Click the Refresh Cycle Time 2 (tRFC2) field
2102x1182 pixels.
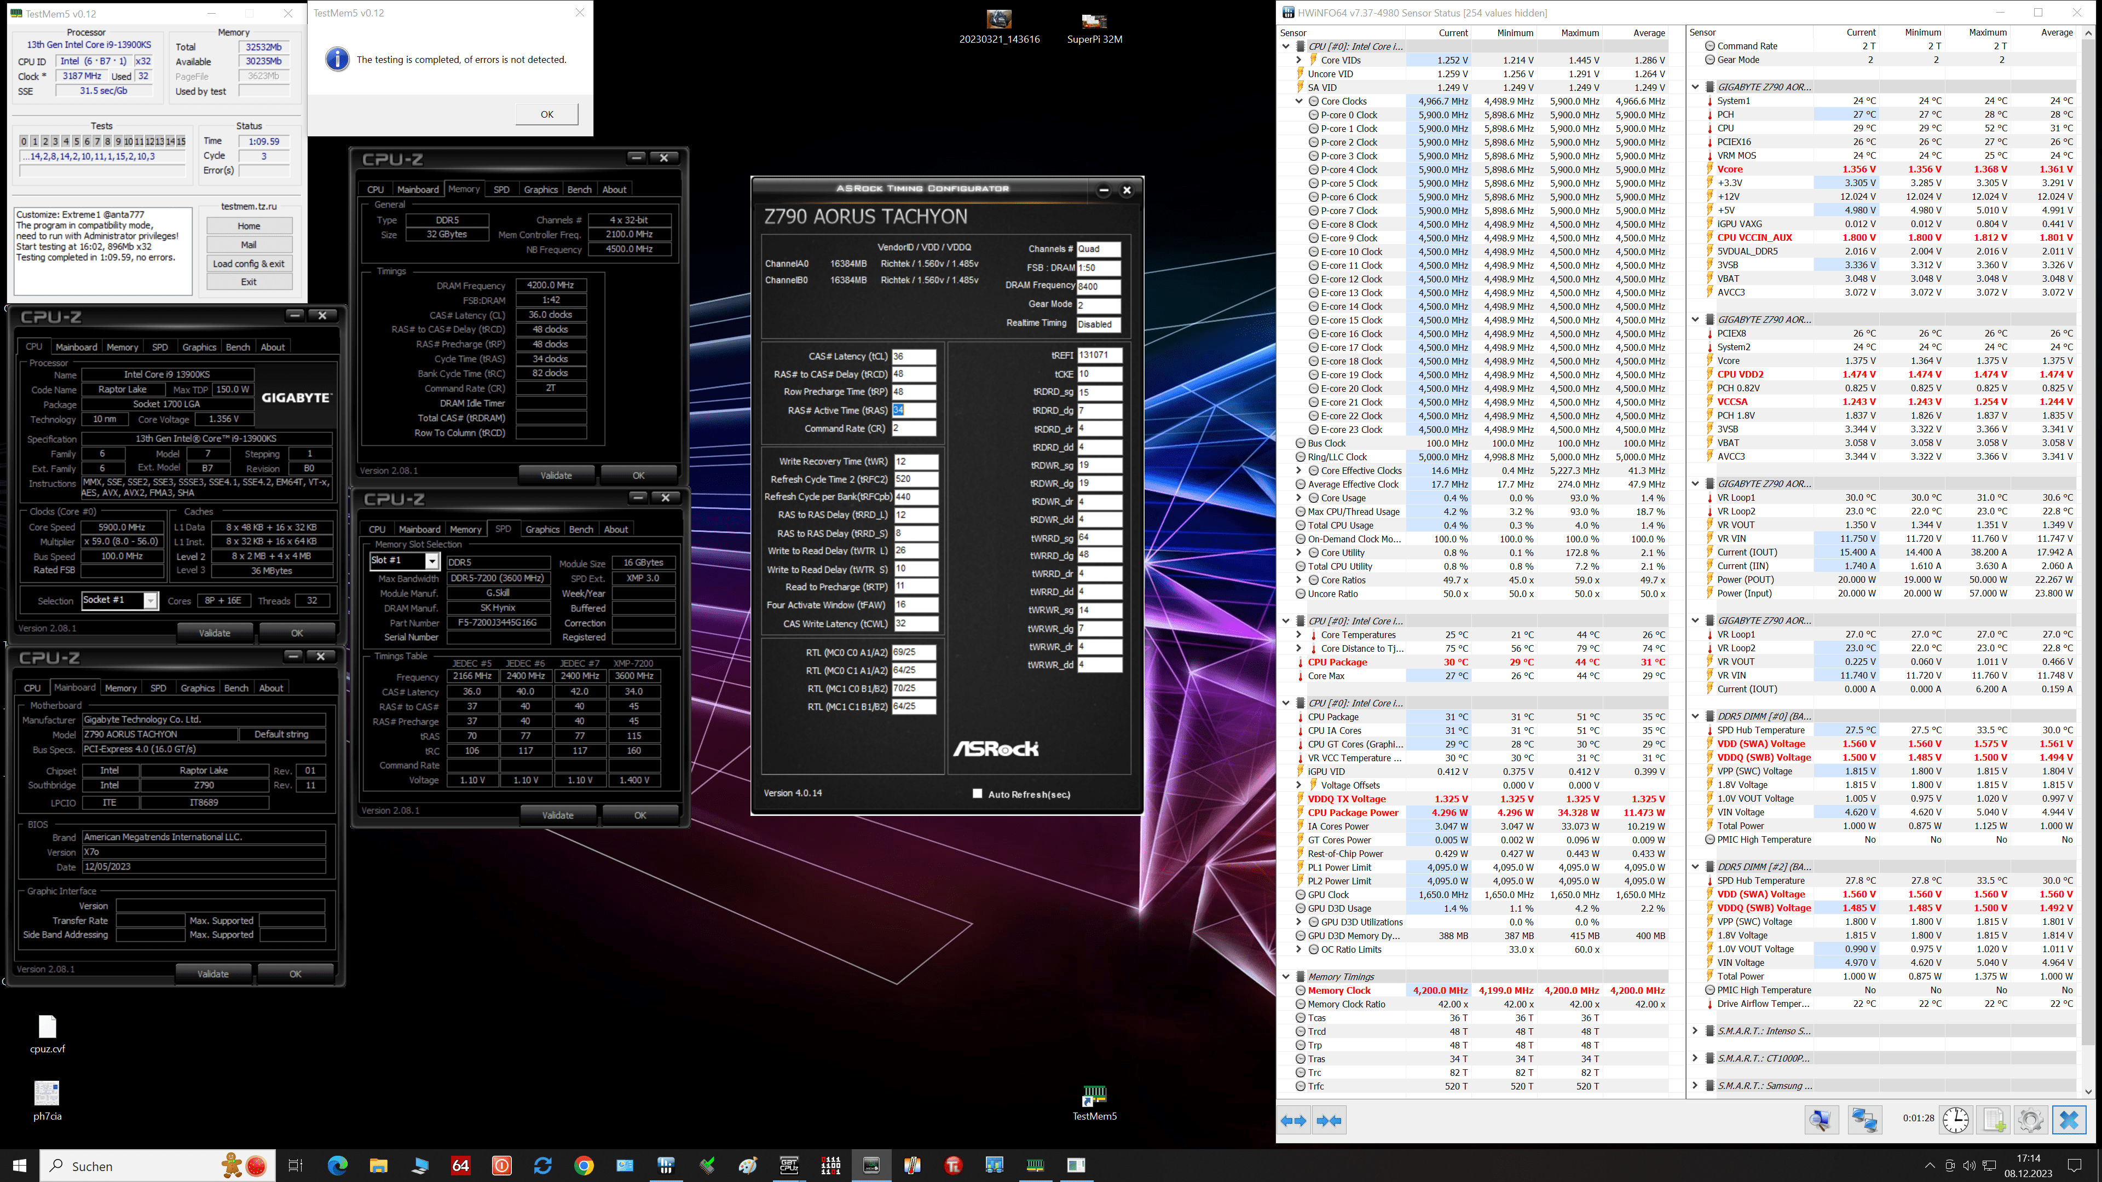916,479
